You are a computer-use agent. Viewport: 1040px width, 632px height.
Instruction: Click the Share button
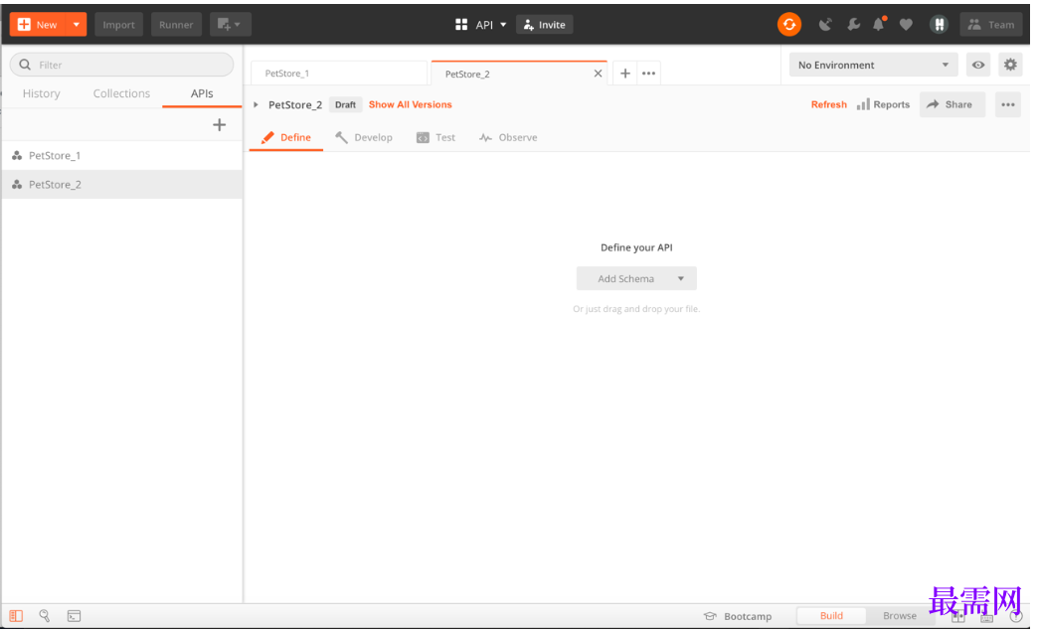tap(952, 104)
